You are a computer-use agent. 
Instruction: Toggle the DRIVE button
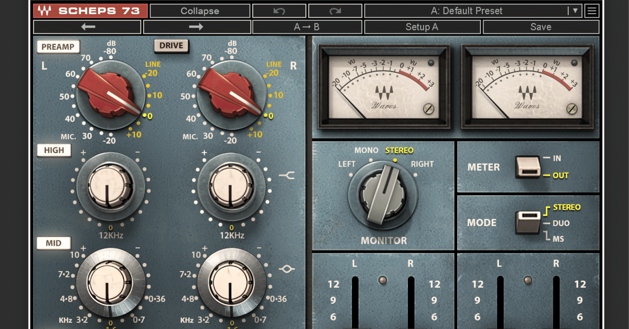[171, 45]
